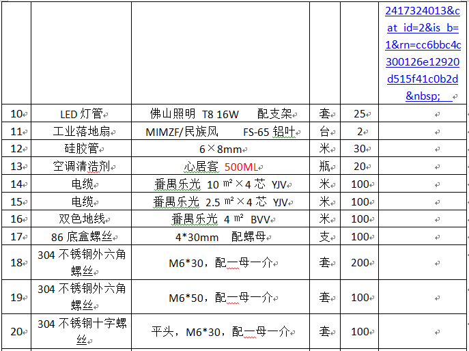Place cursor in MIMZF/民族风 FS-65 铝叶 cell
469x351 pixels.
coord(220,132)
